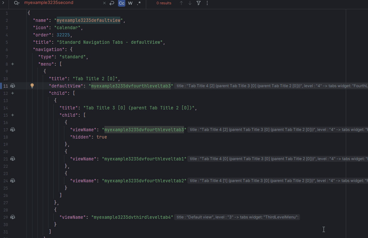The height and width of the screenshot is (238, 368).
Task: Toggle Match Case (Cc) option
Action: [x=122, y=3]
